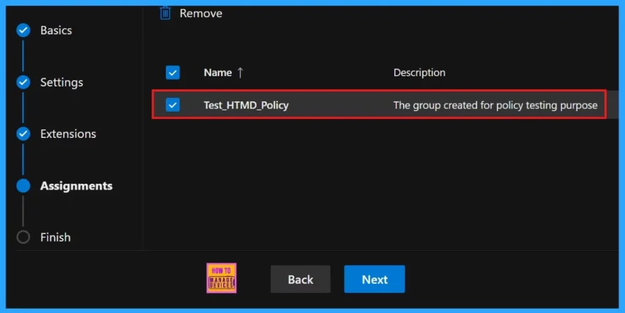Sort by the Name column header
The height and width of the screenshot is (313, 625).
218,73
